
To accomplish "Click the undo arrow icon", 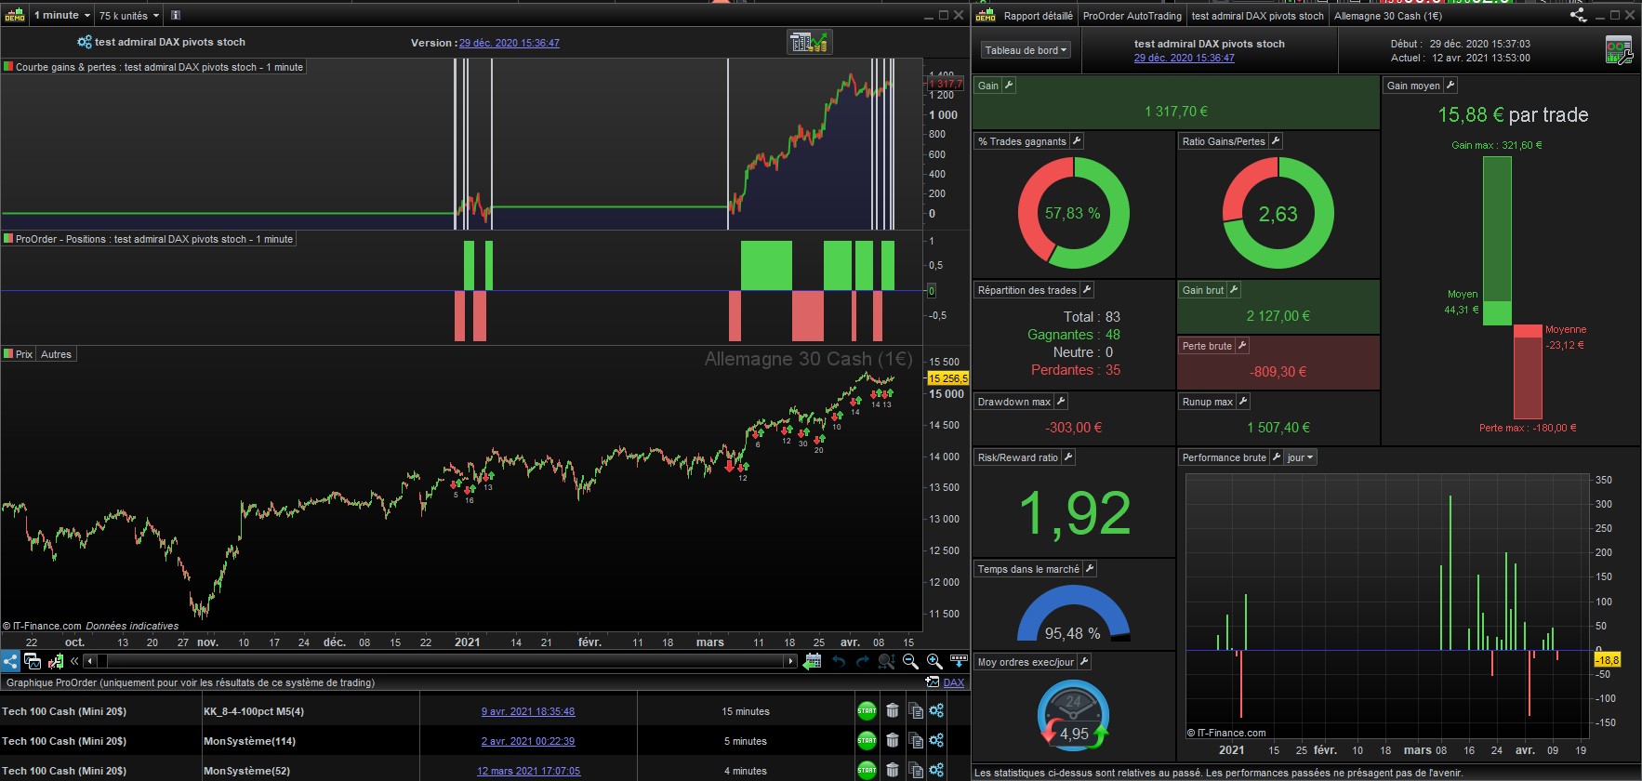I will [x=839, y=661].
